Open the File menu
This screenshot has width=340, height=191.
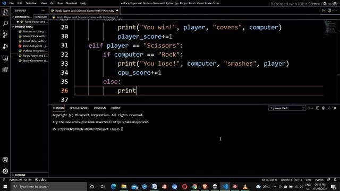point(12,3)
